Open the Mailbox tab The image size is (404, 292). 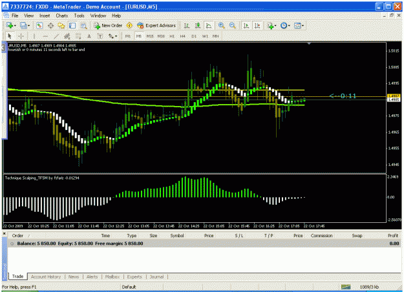(112, 276)
